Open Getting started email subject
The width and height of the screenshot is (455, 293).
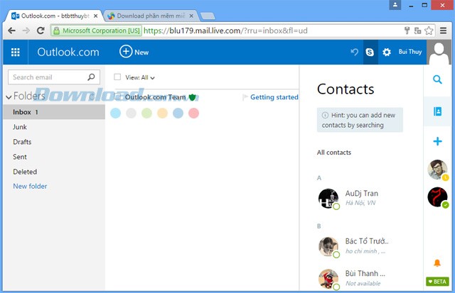click(x=274, y=97)
